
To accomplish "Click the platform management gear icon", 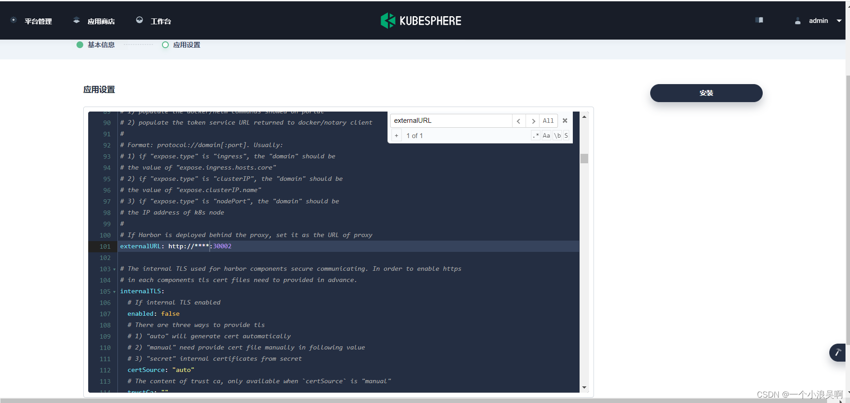I will [13, 20].
